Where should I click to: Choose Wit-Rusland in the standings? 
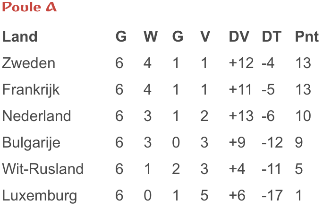click(x=42, y=169)
